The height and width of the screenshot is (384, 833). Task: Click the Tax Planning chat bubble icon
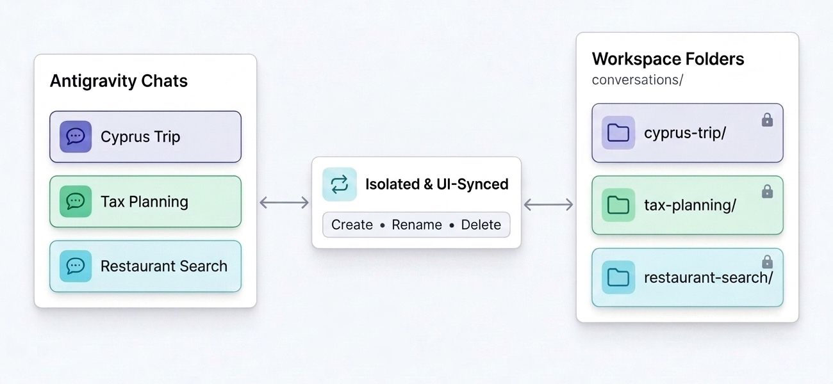coord(76,202)
